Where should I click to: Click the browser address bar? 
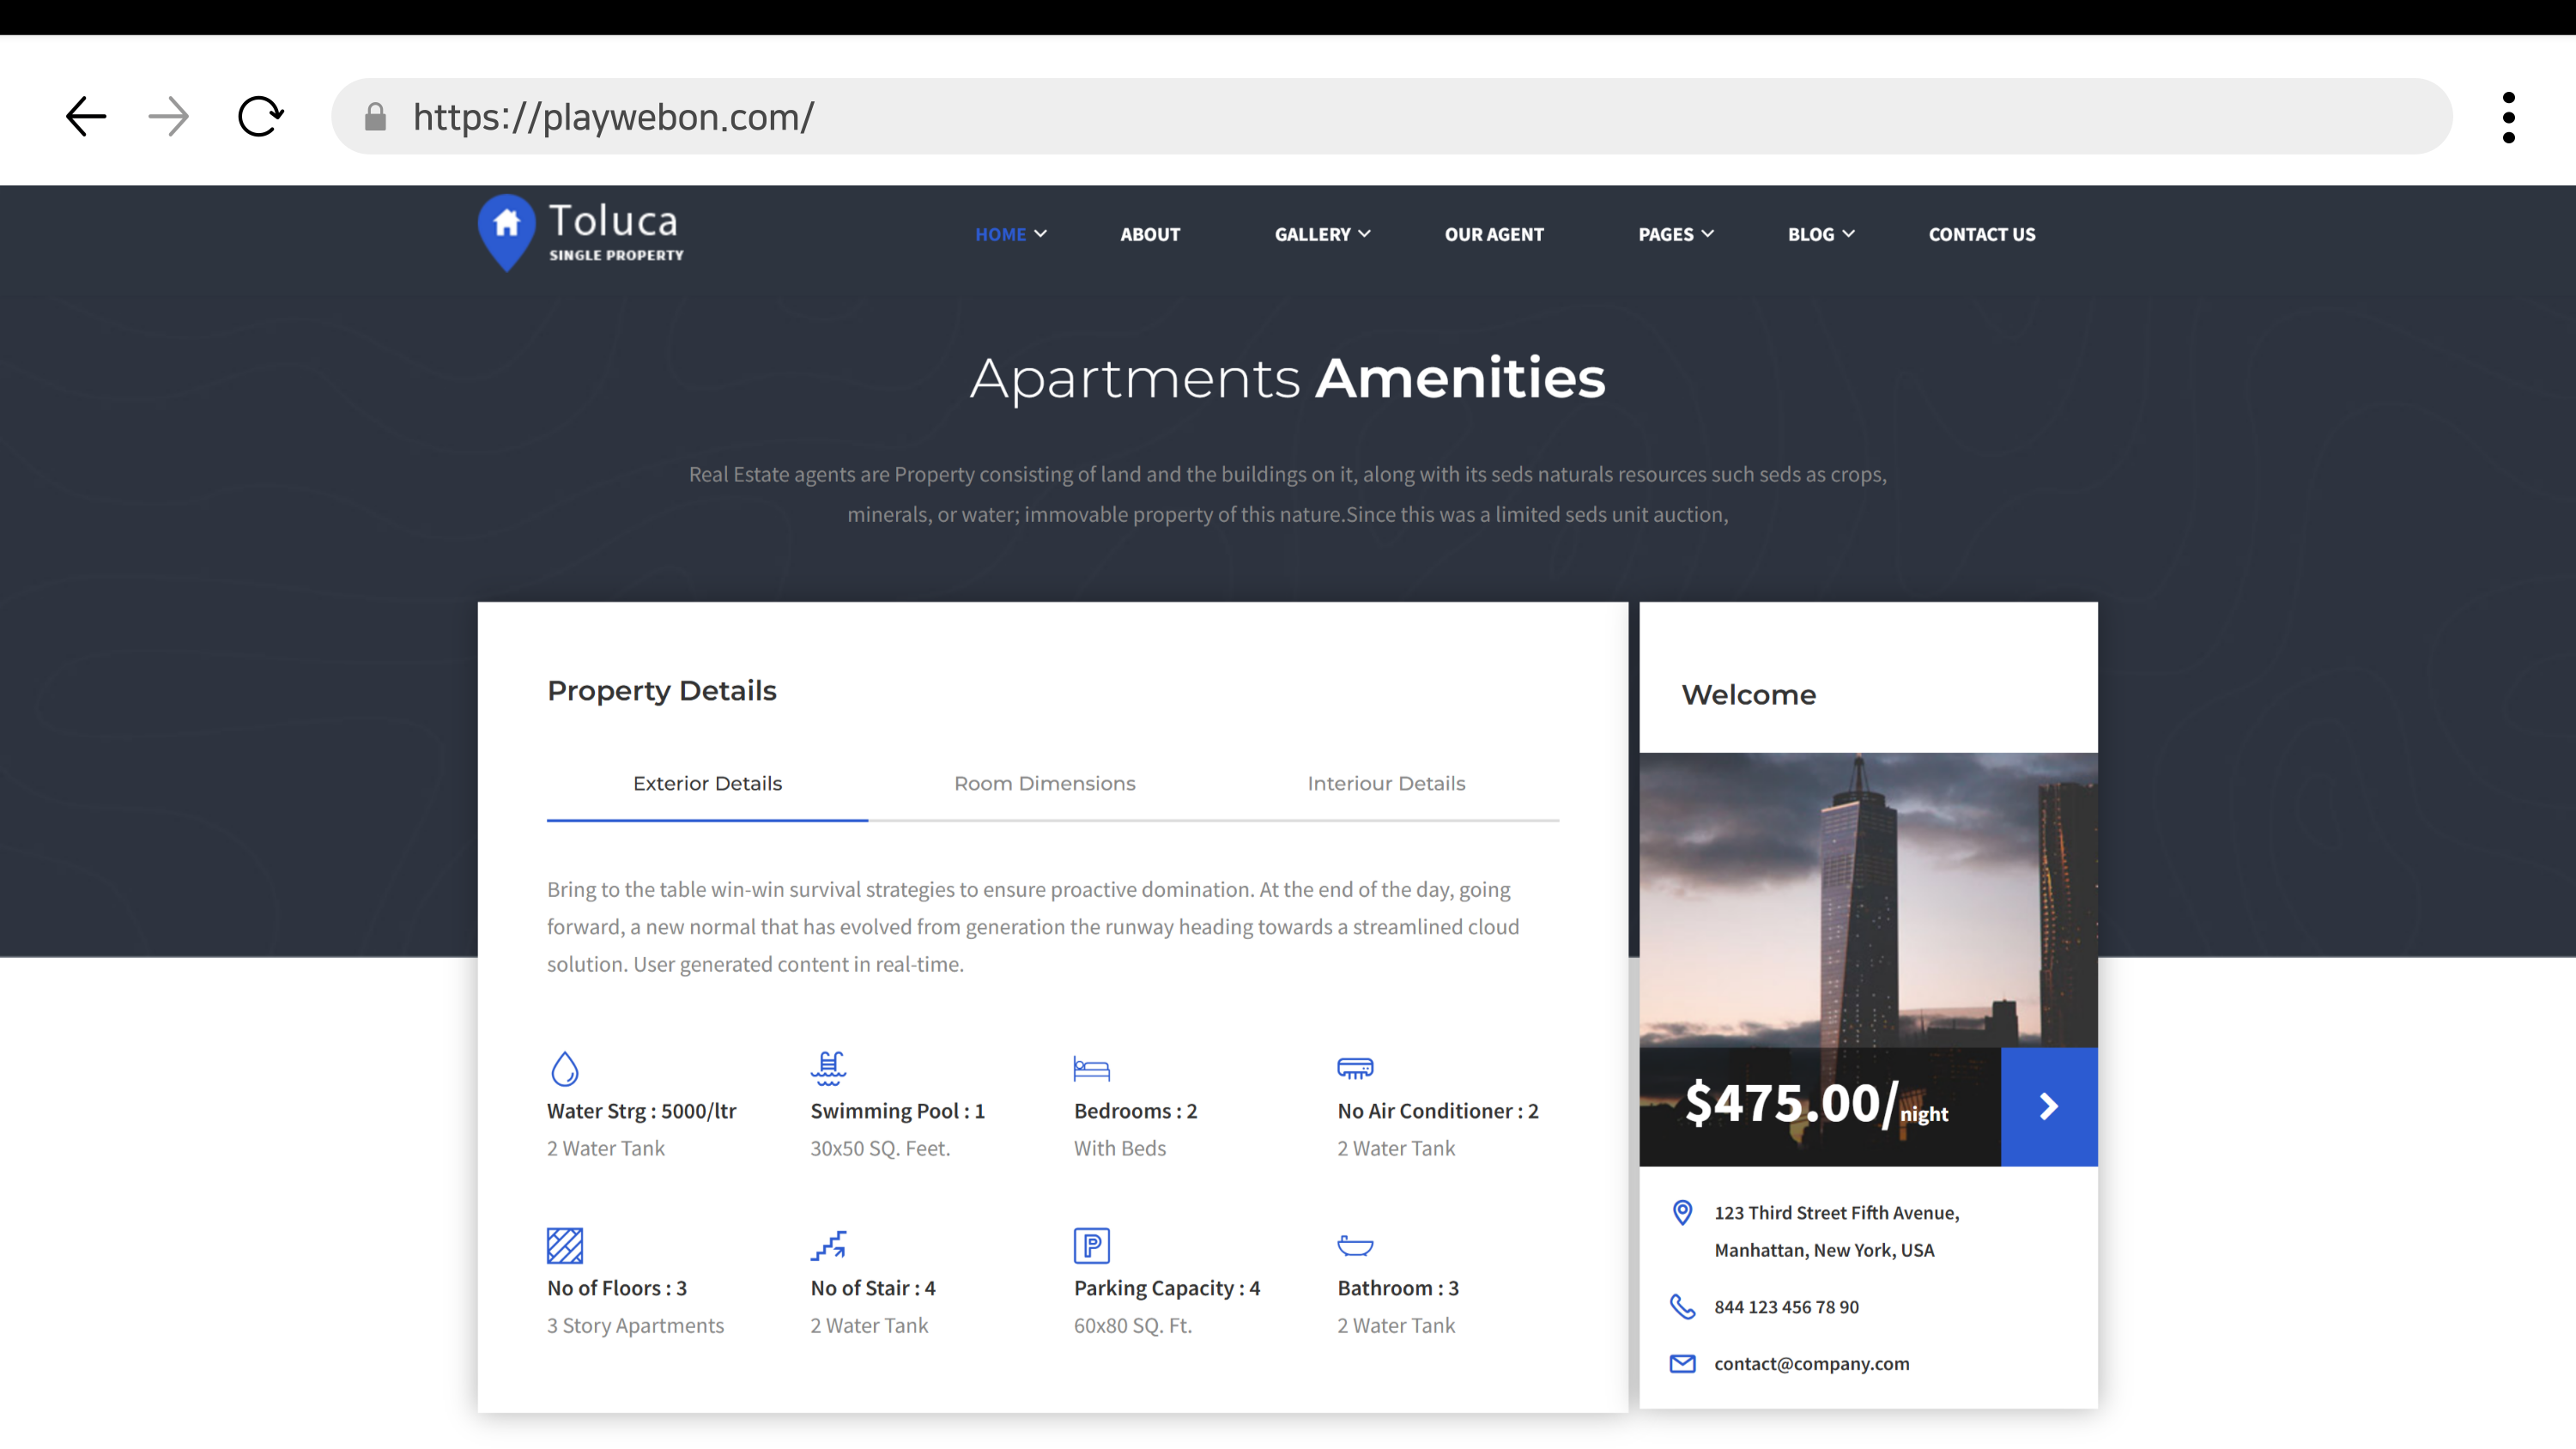coord(1390,117)
